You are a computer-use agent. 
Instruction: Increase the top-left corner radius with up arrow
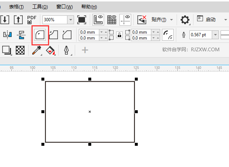(x=106, y=32)
